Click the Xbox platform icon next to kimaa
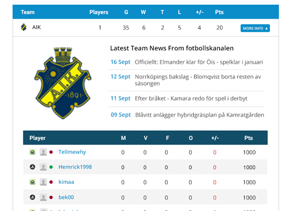This screenshot has height=211, width=291. coord(33,182)
